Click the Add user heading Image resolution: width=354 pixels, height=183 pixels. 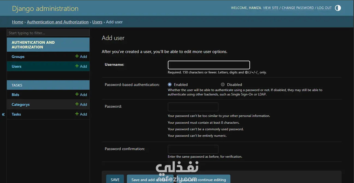[113, 38]
